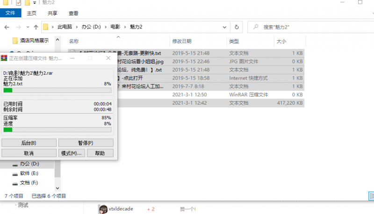Click the up-one-level arrow in Explorer

tap(36, 27)
